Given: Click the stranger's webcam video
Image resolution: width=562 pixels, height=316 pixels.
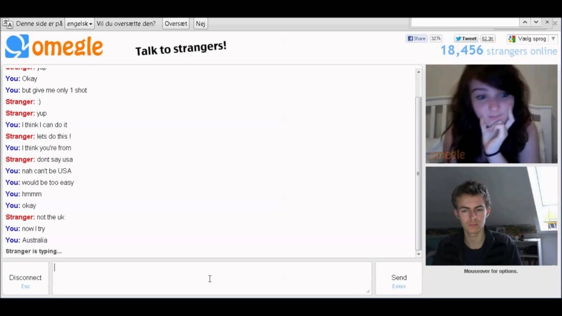Looking at the screenshot, I should coord(491,113).
